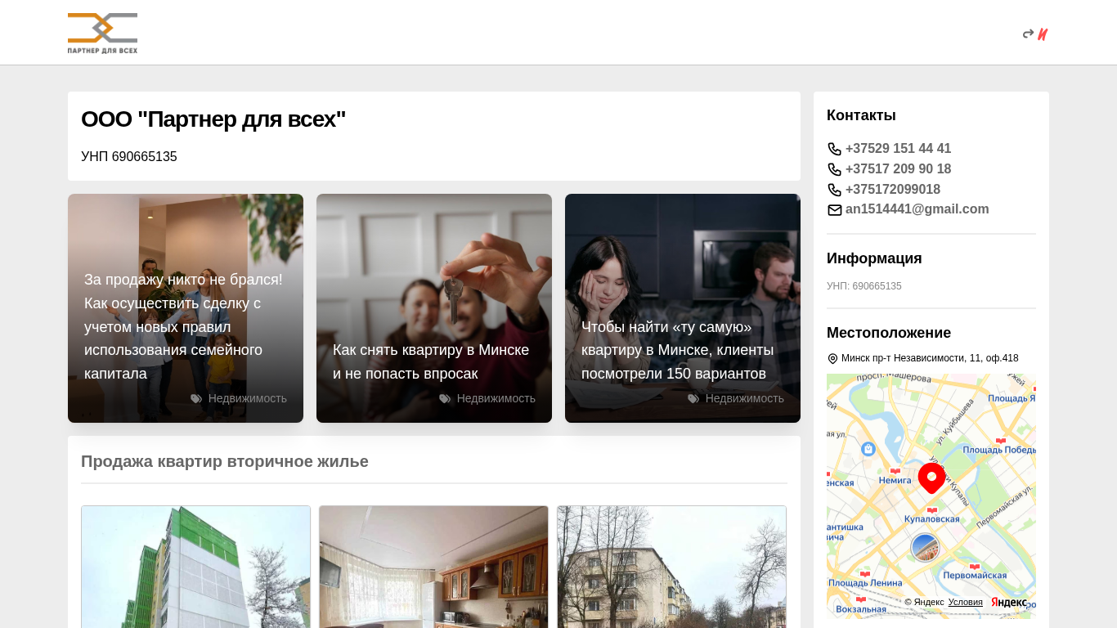Viewport: 1117px width, 628px height.
Task: Open the Яндекс logo on the map
Action: click(1009, 603)
